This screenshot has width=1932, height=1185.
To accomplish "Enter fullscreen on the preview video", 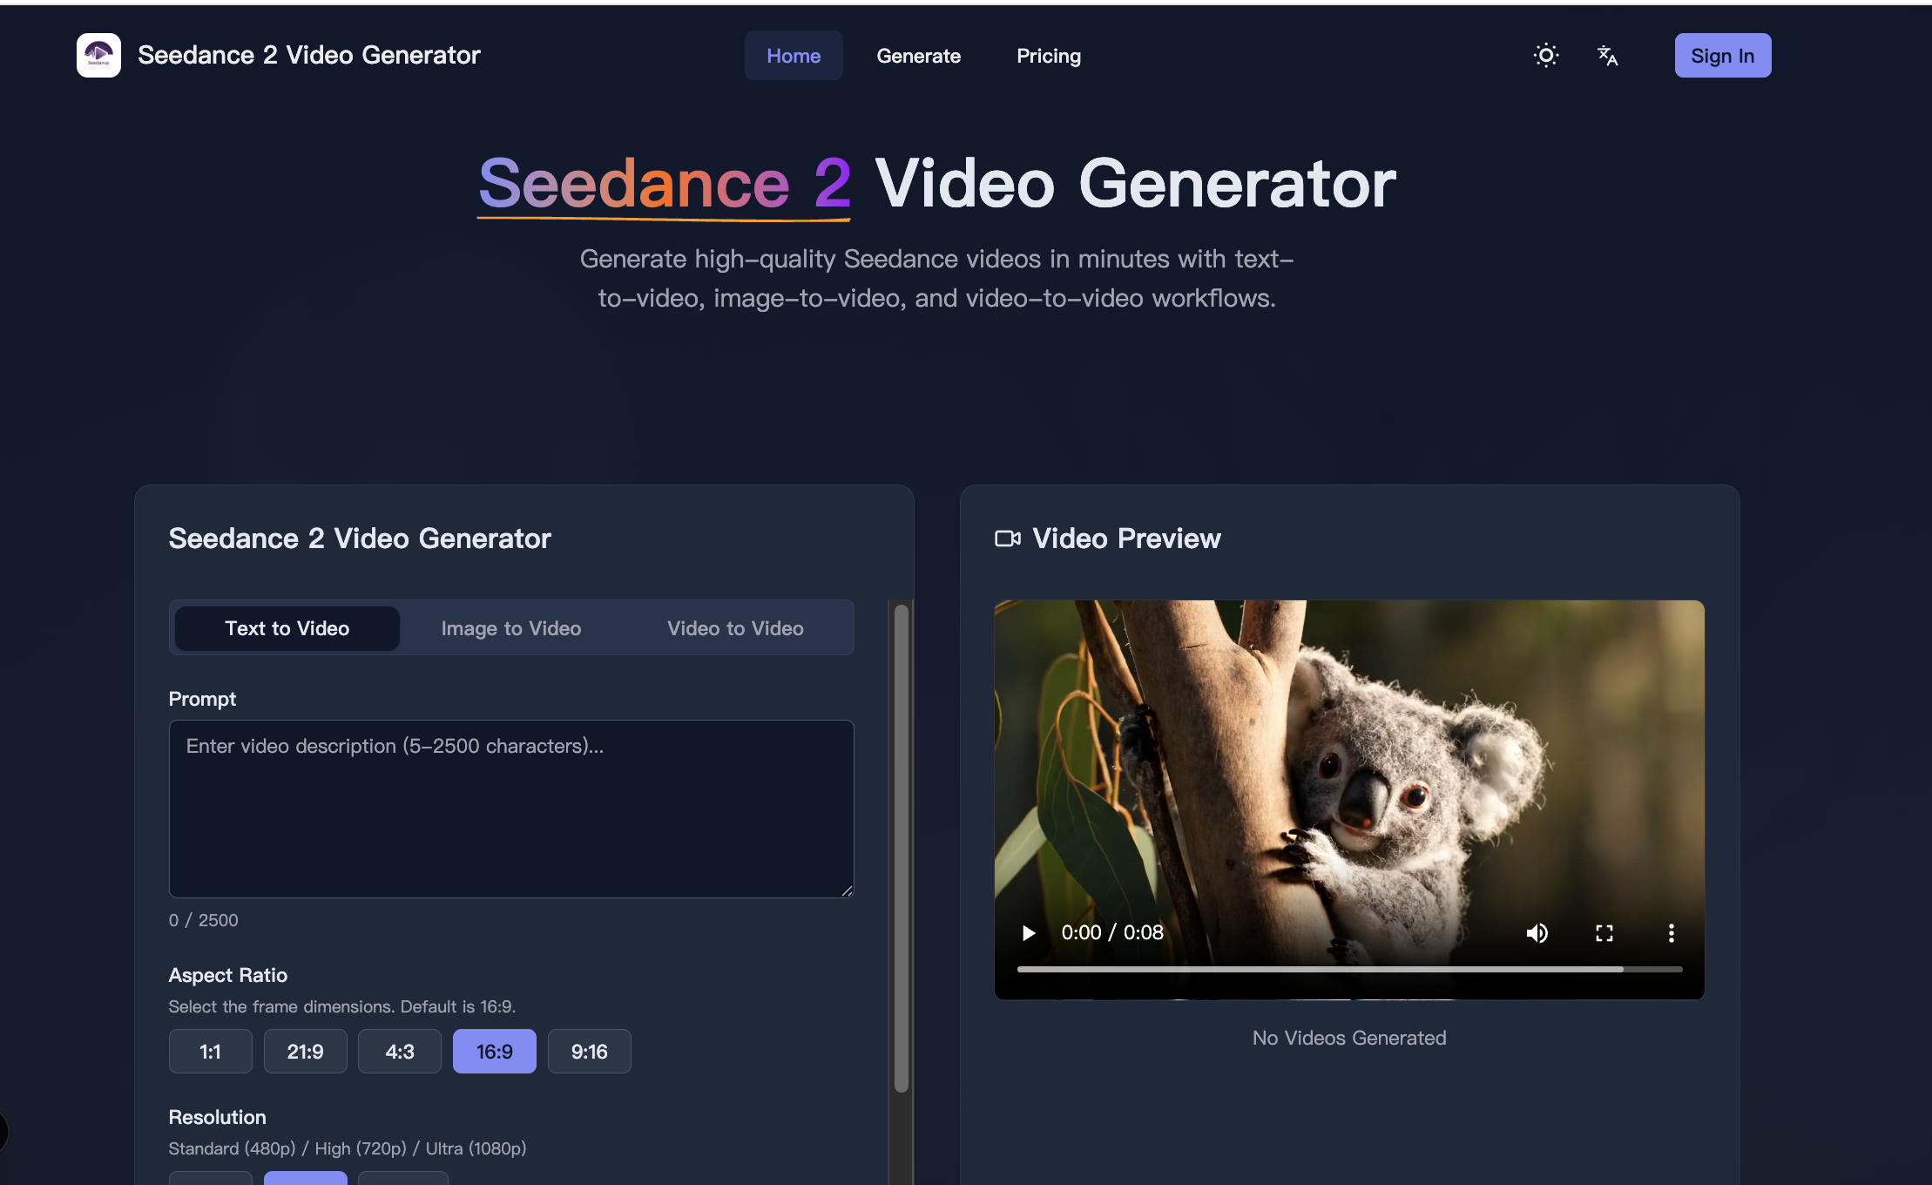I will [x=1605, y=932].
